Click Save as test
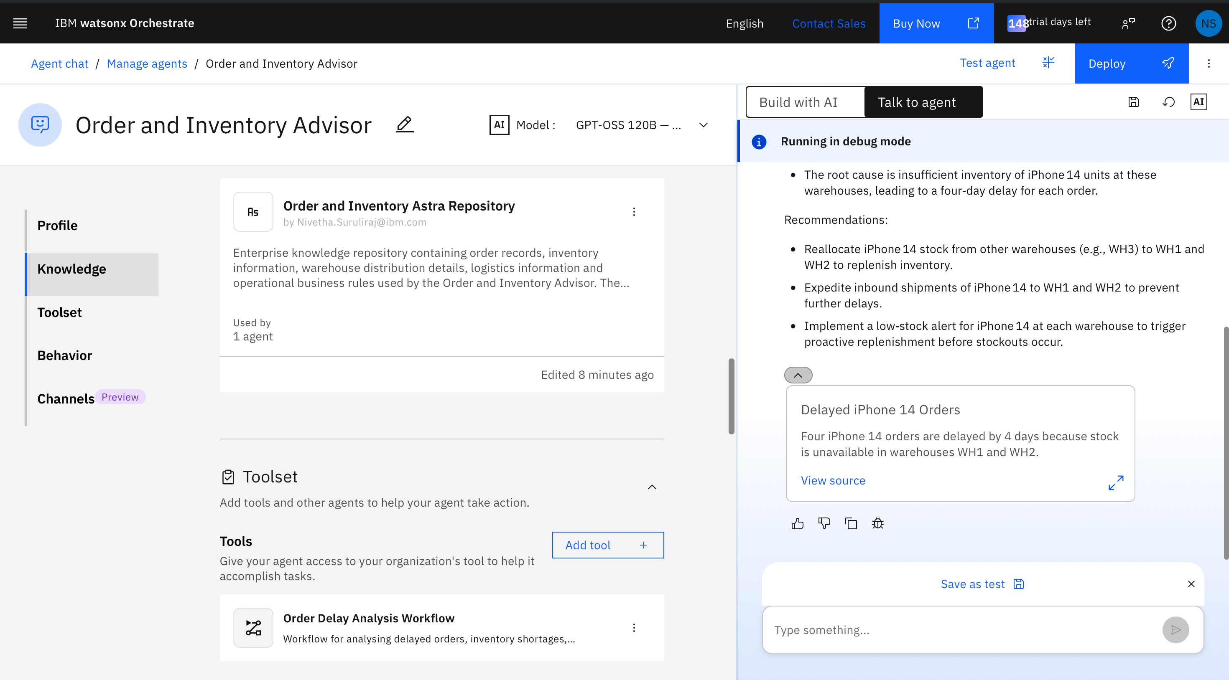This screenshot has width=1229, height=680. (982, 584)
